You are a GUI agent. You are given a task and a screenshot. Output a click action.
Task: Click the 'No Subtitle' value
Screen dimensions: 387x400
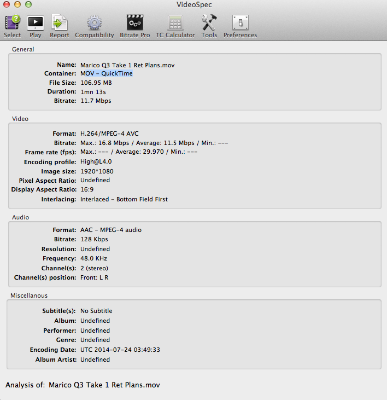click(x=96, y=311)
